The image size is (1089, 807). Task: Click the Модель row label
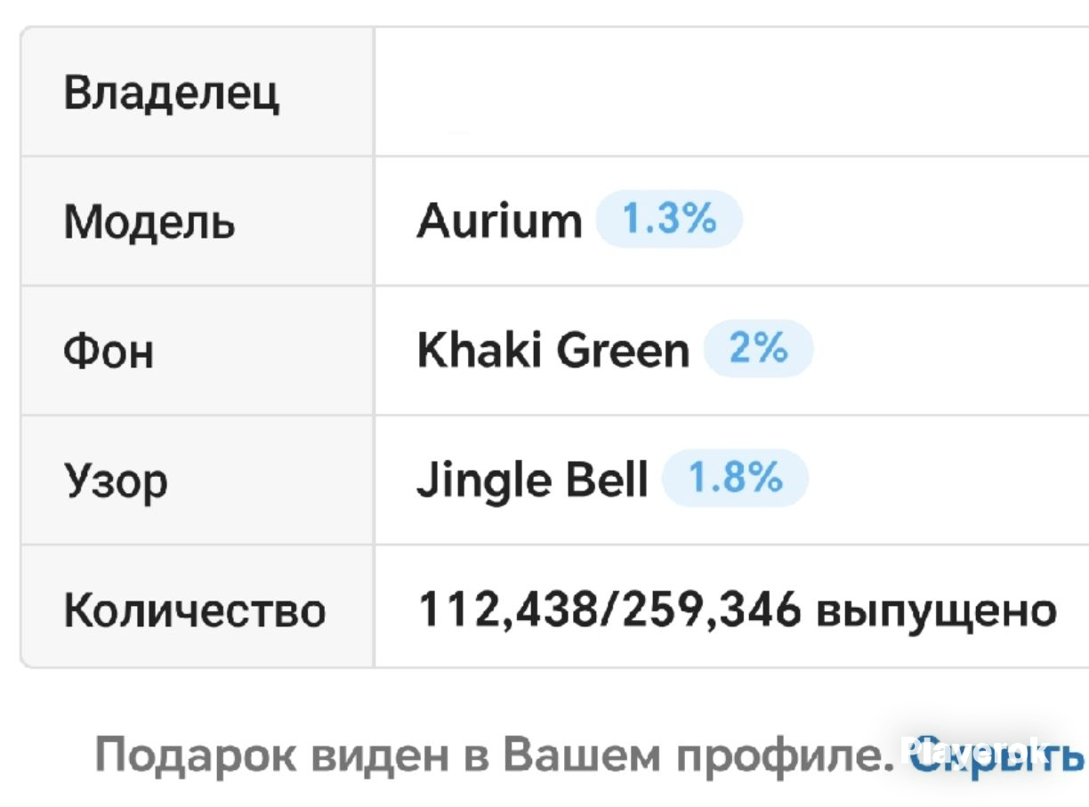pyautogui.click(x=149, y=222)
